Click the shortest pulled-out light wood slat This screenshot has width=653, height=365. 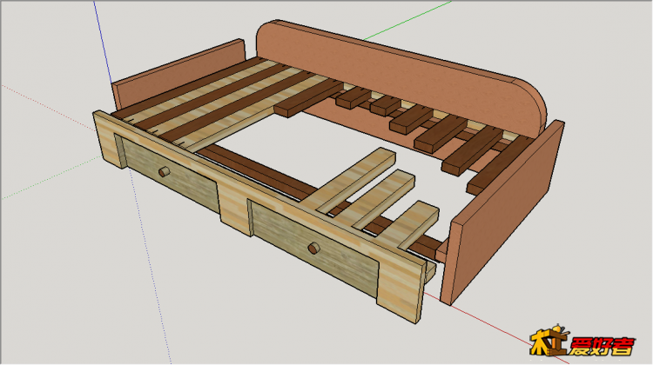409,224
